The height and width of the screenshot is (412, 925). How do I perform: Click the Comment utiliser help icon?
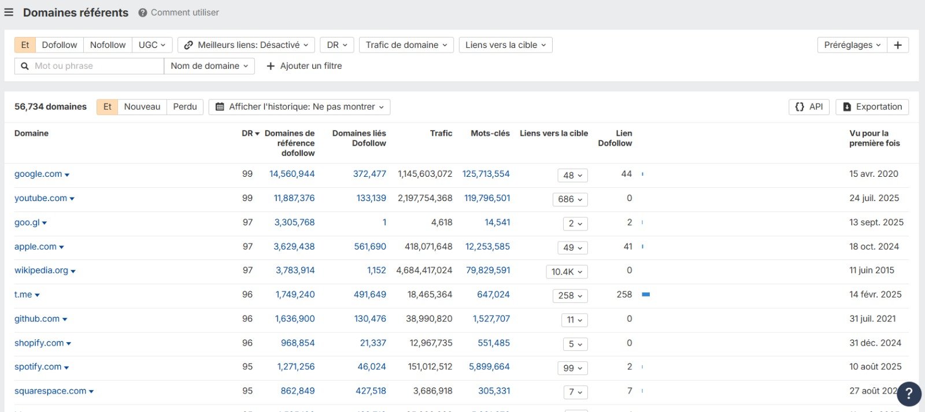click(x=142, y=13)
